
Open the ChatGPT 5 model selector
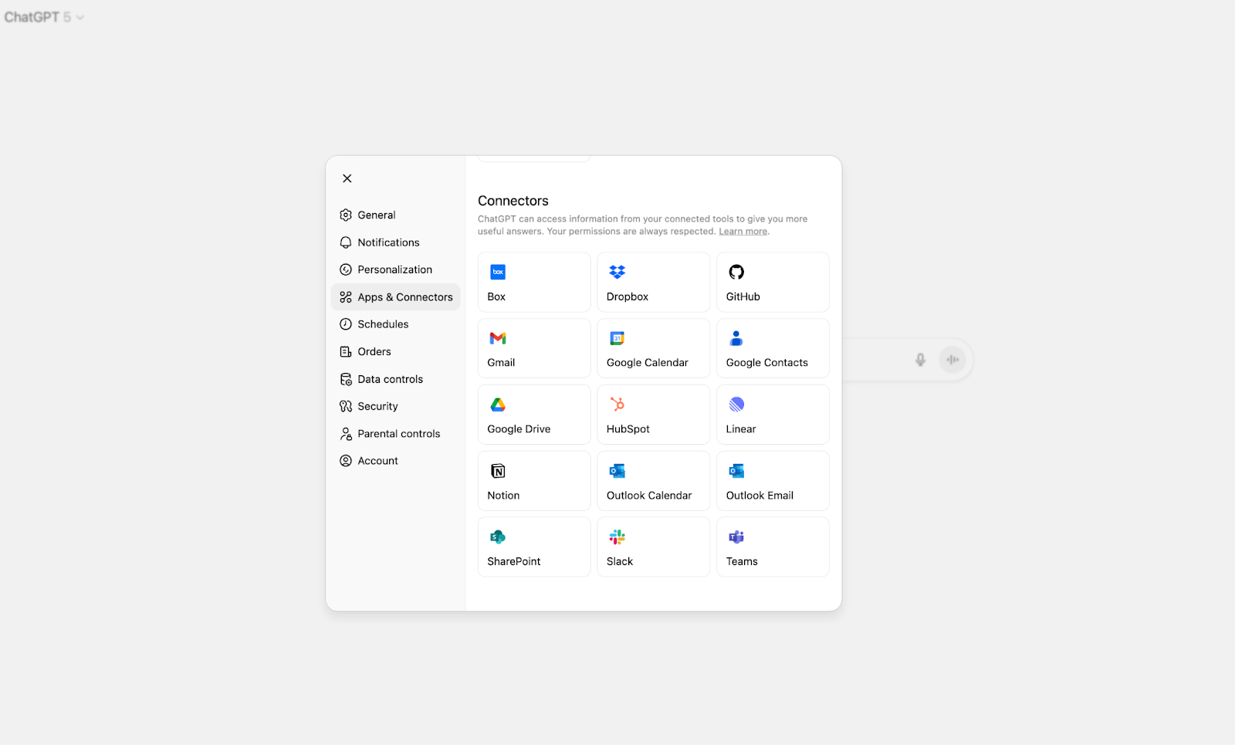tap(44, 17)
